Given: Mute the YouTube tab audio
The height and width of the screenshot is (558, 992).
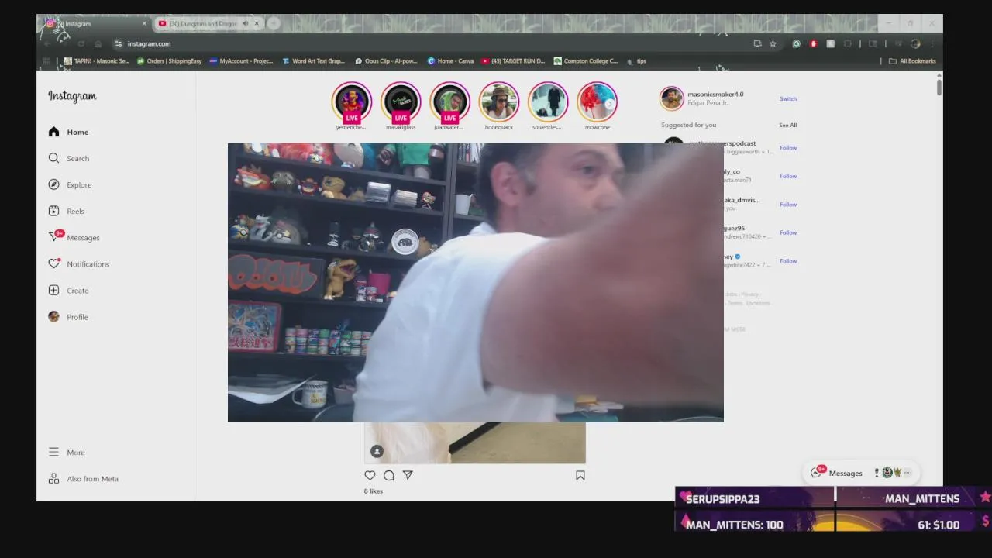Looking at the screenshot, I should tap(245, 23).
